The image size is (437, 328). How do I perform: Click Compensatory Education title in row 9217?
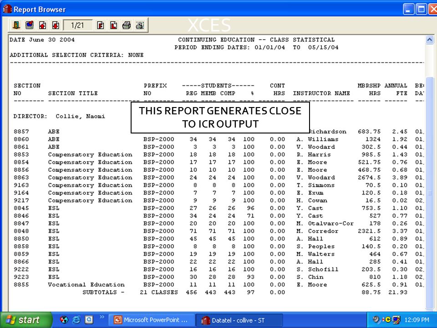(90, 200)
